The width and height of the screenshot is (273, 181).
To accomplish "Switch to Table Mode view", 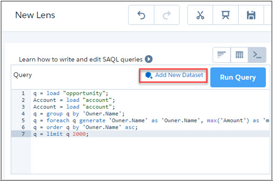I will point(239,55).
